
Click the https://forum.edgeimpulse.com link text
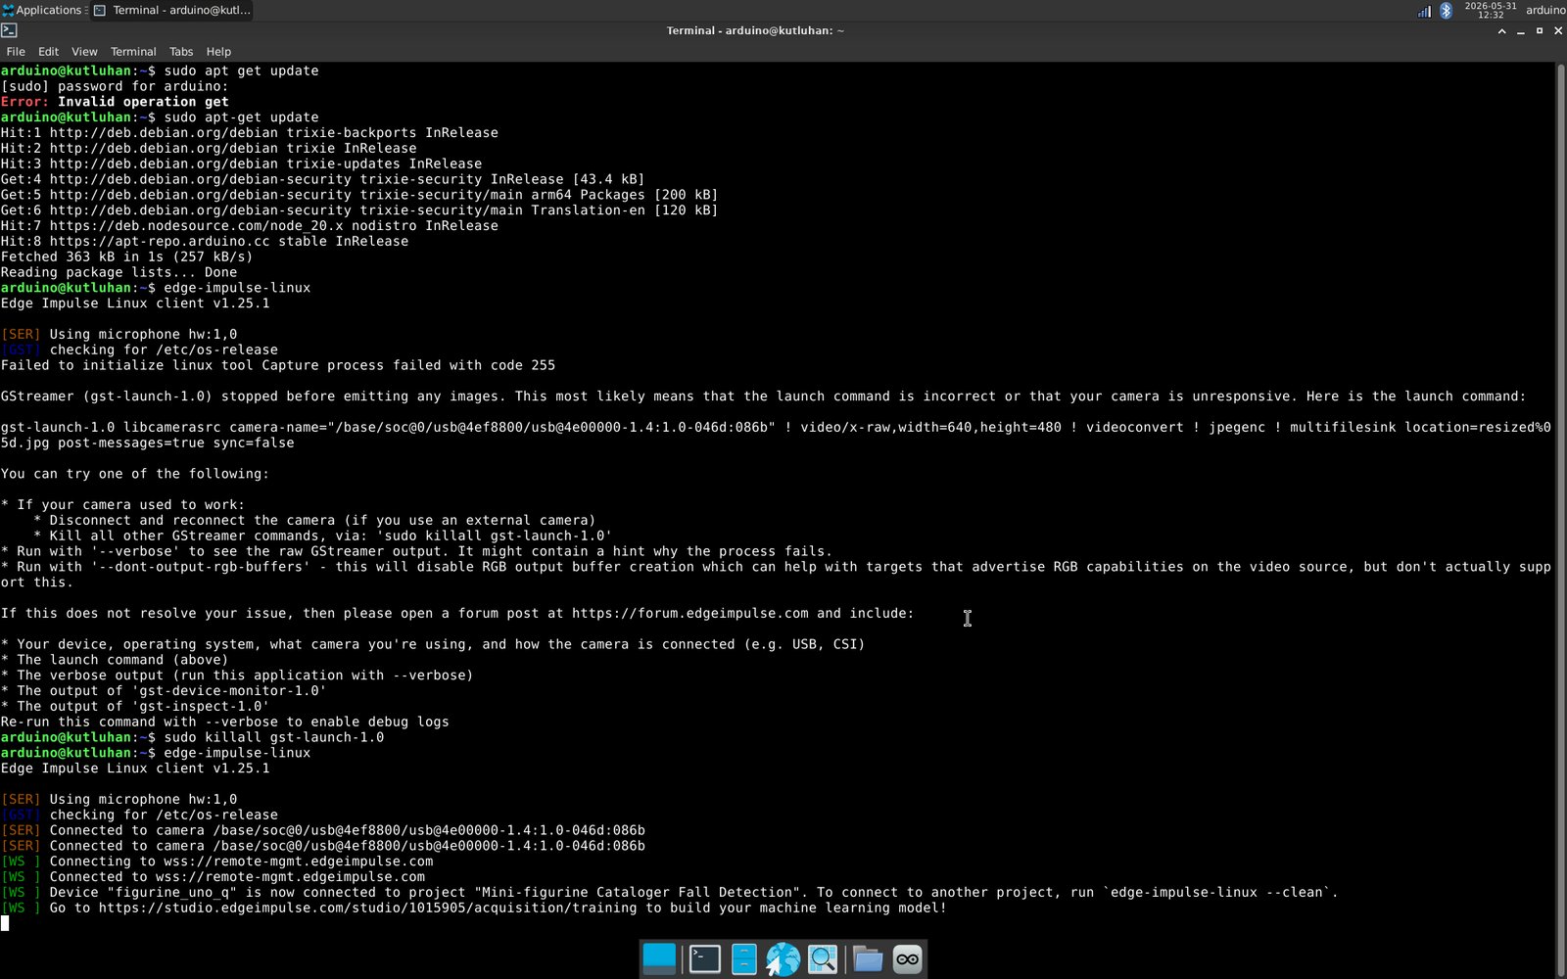[x=690, y=614]
